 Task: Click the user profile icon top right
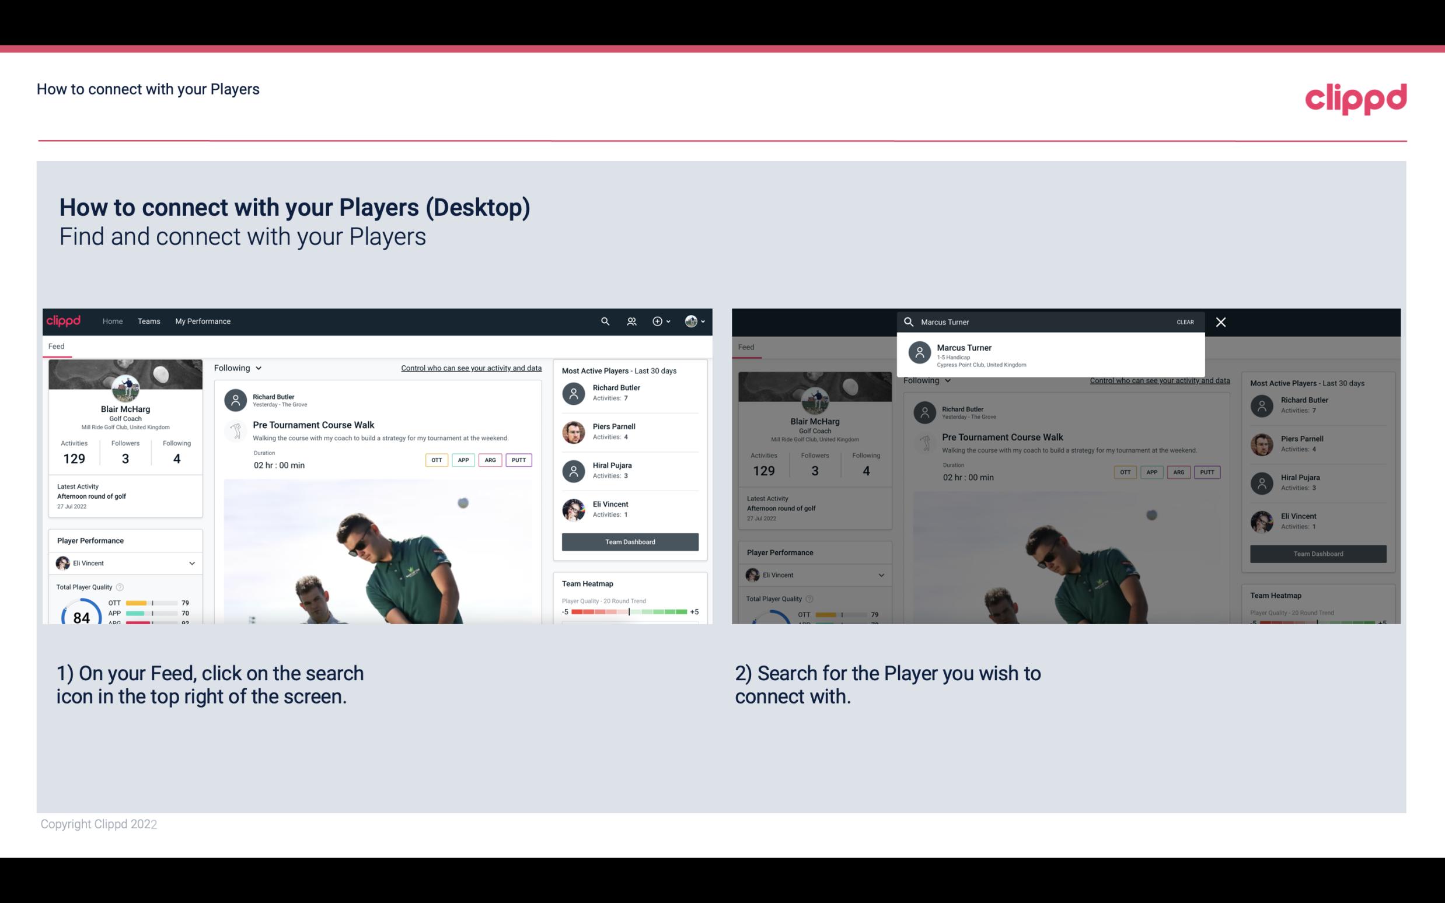point(693,320)
